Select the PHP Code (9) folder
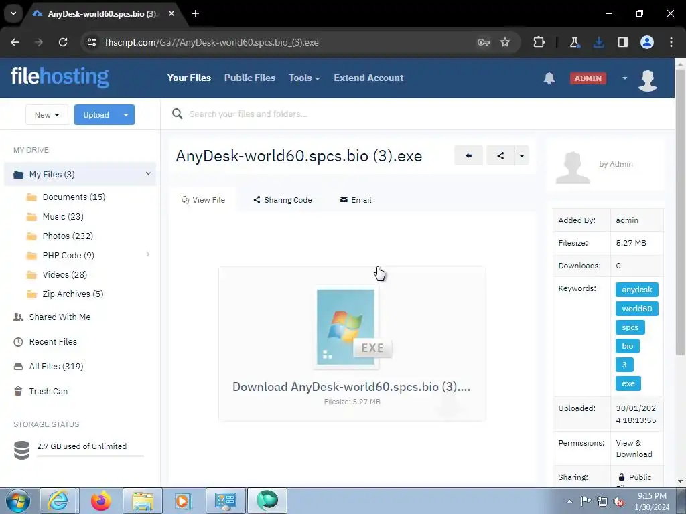This screenshot has height=514, width=686. [x=68, y=255]
